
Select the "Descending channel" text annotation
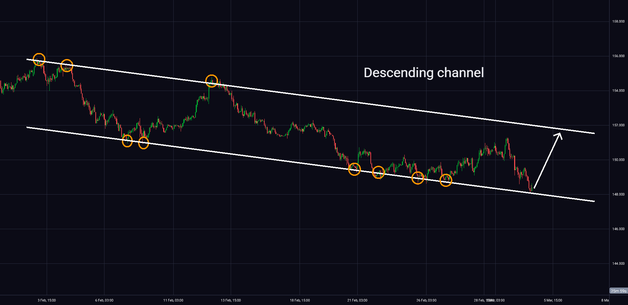click(424, 73)
